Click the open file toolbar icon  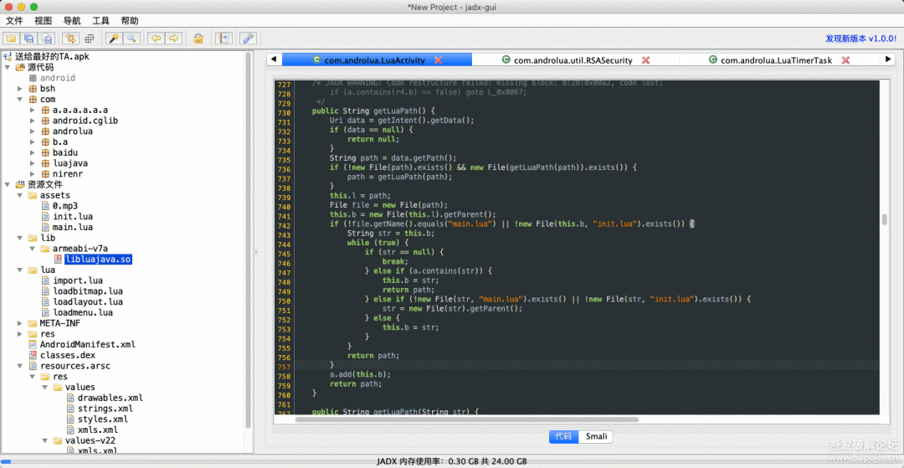(x=12, y=39)
